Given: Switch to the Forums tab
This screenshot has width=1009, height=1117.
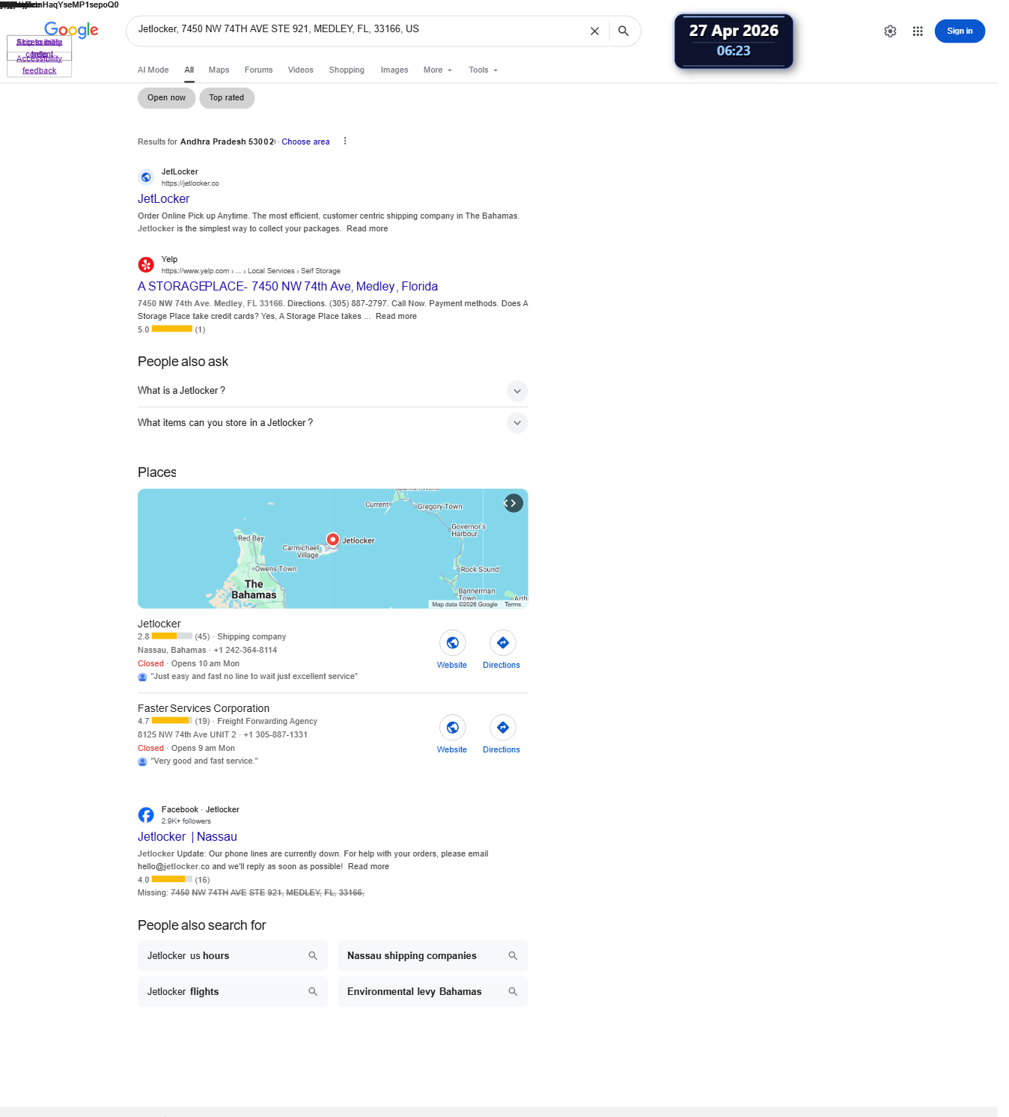Looking at the screenshot, I should (259, 70).
